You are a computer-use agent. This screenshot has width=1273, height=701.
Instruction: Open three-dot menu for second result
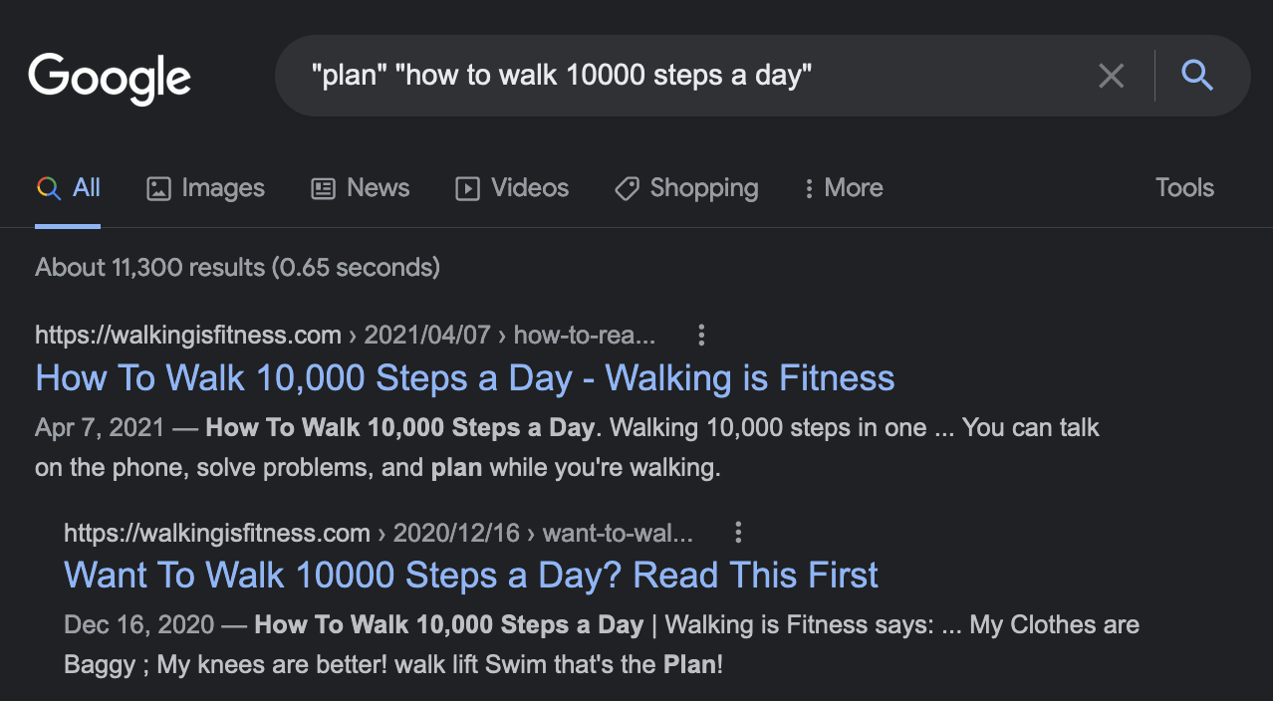(738, 533)
